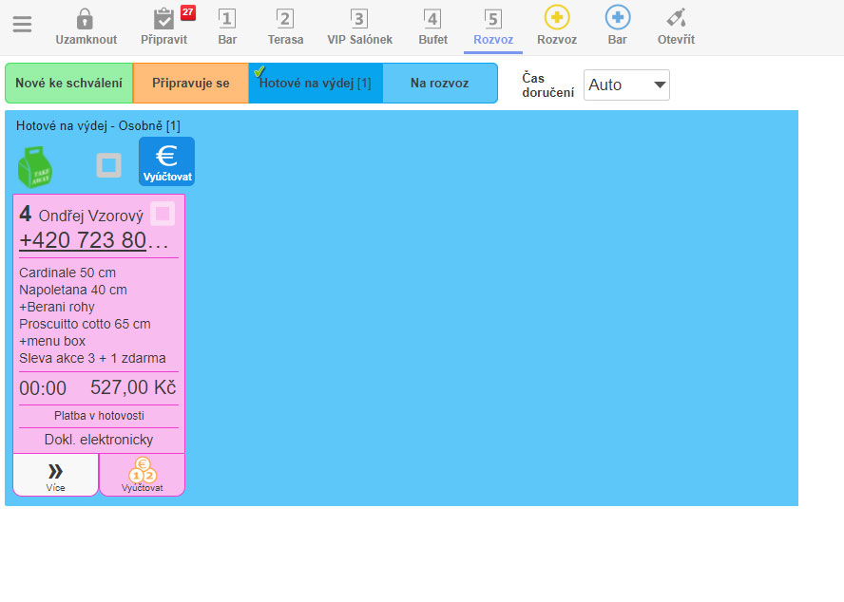Screen dimensions: 844x602
Task: Toggle the select-all checkbox beside take away icon
Action: [109, 165]
